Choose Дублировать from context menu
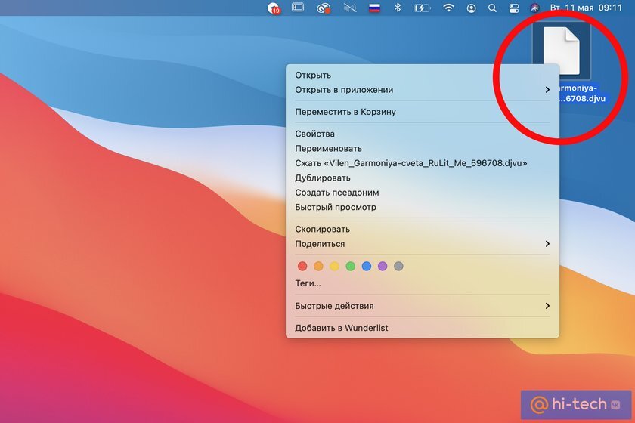Viewport: 635px width, 423px height. coord(423,178)
